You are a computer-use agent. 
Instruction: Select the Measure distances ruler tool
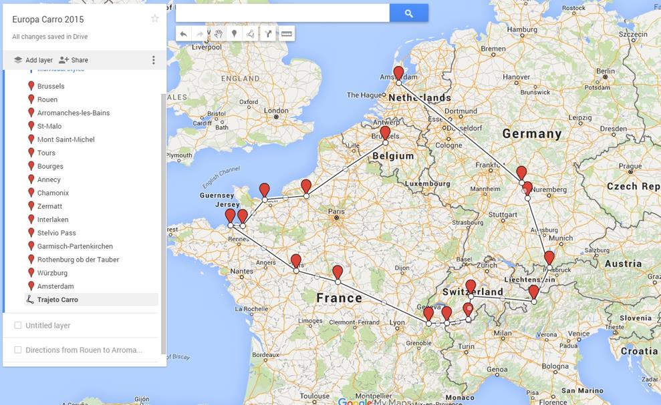click(287, 34)
